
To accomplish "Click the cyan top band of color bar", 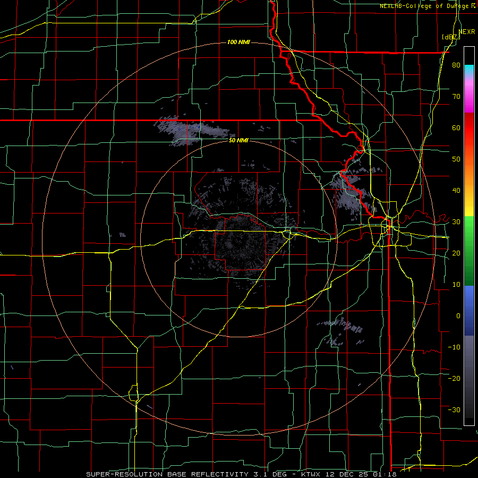I will (x=469, y=69).
